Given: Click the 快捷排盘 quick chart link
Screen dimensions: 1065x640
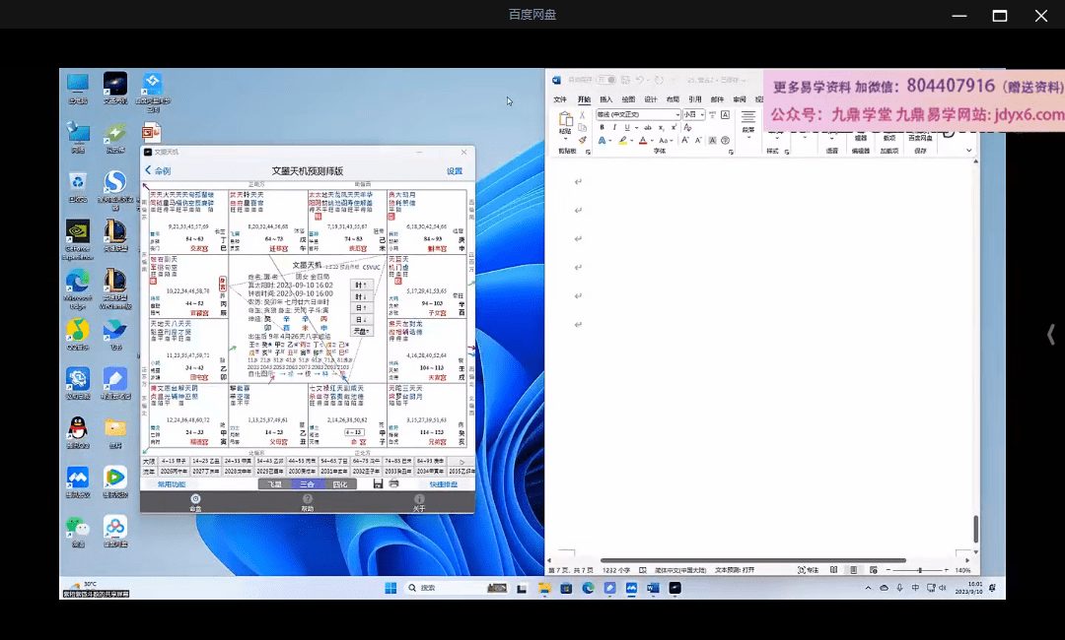Looking at the screenshot, I should (x=443, y=484).
